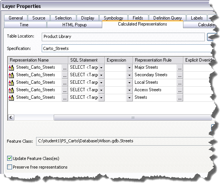The width and height of the screenshot is (224, 190).
Task: Expand SQL Statement dropdown in last Streets row
Action: (x=101, y=98)
